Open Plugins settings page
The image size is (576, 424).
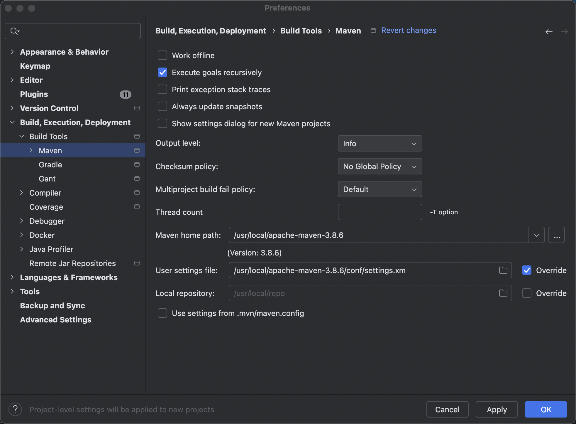coord(34,94)
